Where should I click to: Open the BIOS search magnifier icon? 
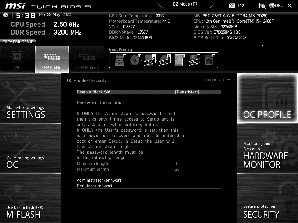(262, 6)
